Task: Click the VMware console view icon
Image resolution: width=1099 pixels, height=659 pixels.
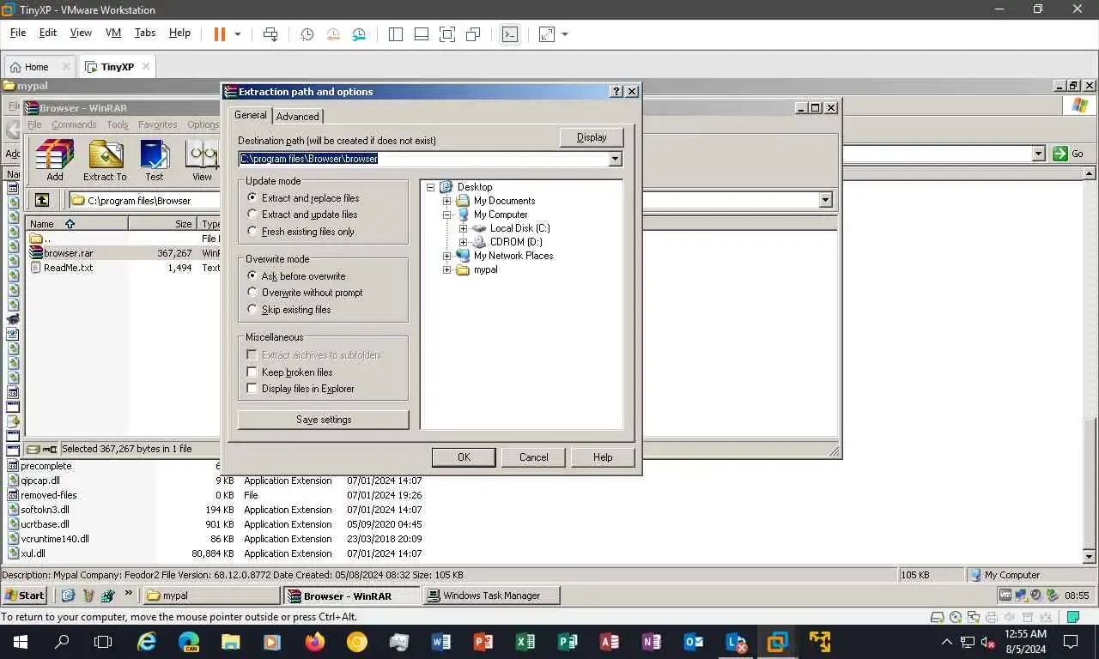Action: [510, 34]
